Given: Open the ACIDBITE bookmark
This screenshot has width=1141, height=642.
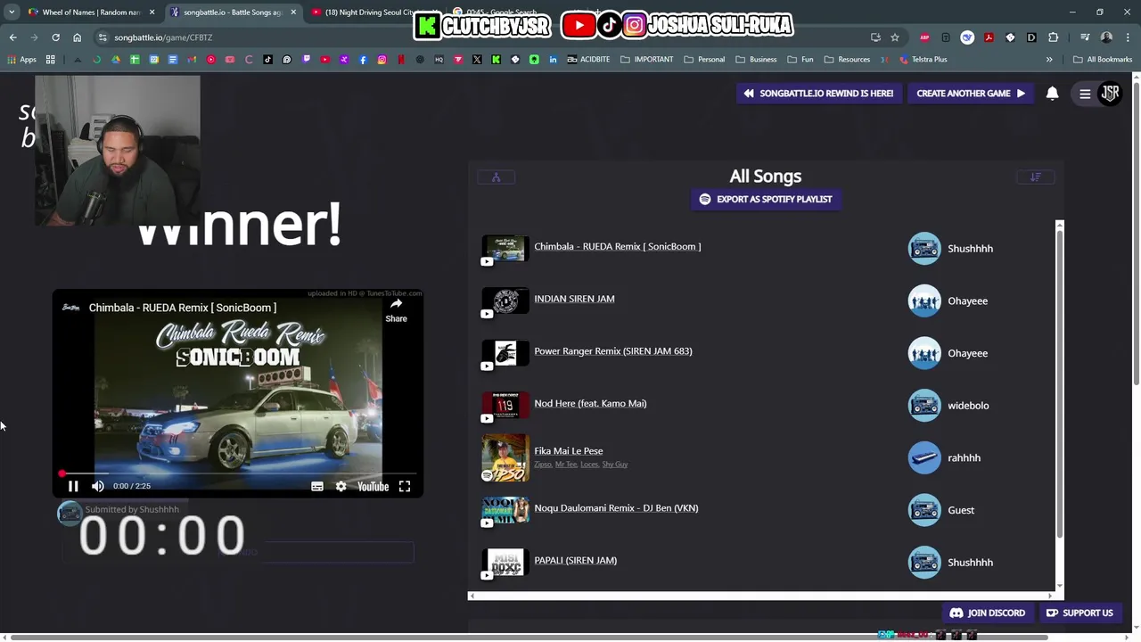Looking at the screenshot, I should 588,59.
